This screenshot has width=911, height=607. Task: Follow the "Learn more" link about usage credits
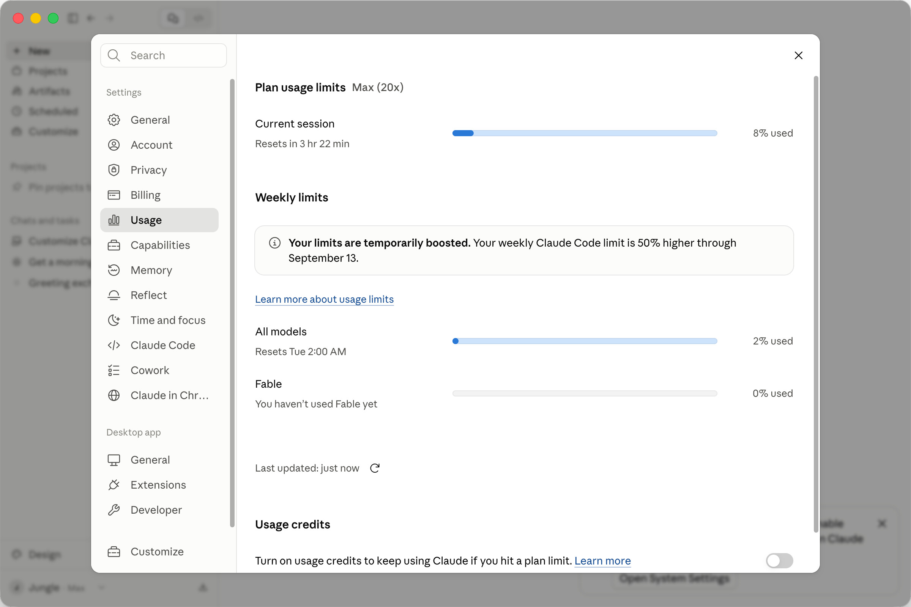(x=602, y=561)
